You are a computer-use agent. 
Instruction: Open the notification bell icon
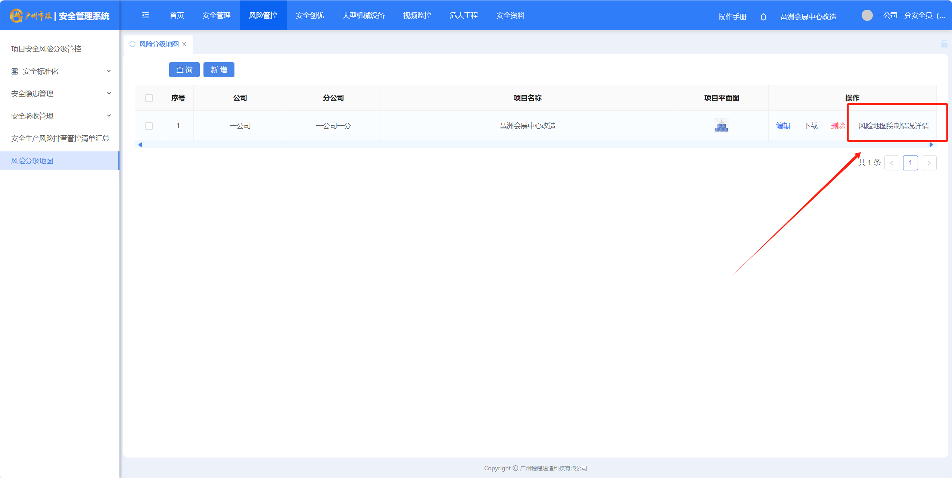[x=763, y=17]
